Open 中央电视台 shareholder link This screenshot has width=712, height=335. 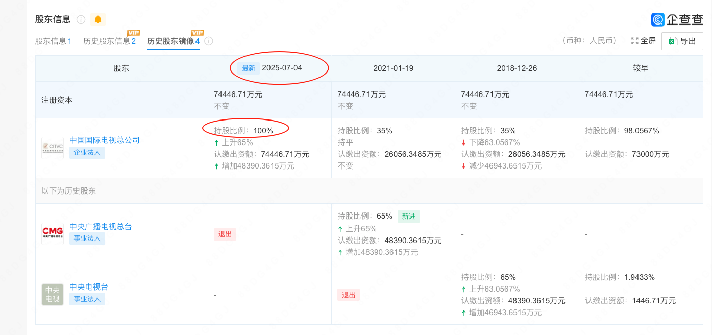89,286
